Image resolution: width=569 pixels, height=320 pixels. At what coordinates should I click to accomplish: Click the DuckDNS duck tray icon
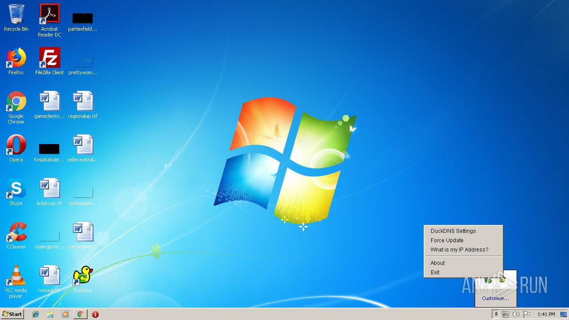point(502,280)
